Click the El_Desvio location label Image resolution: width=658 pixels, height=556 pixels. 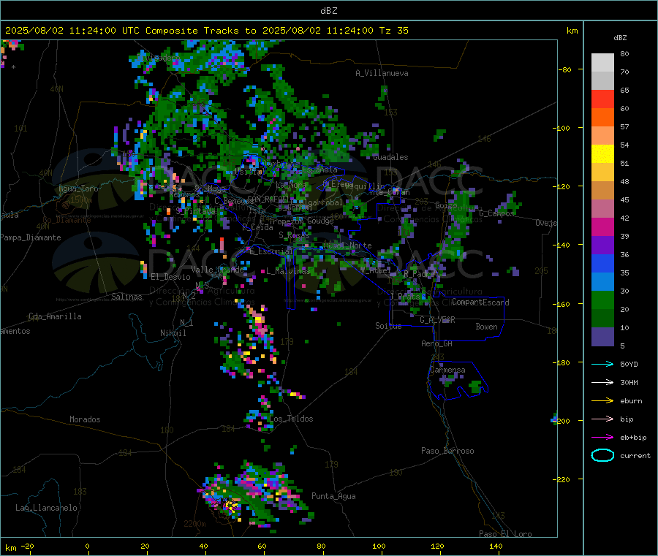point(170,277)
